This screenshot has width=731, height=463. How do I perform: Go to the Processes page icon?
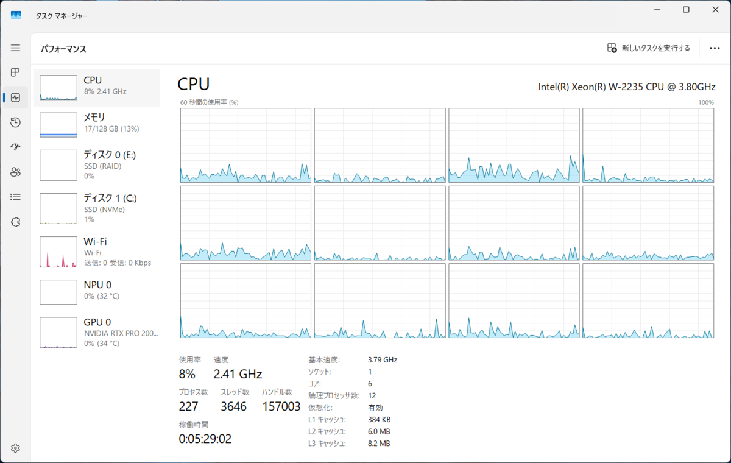(x=15, y=72)
